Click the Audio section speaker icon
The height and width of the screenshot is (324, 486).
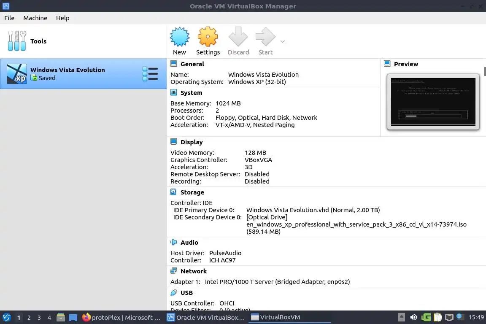pos(173,243)
